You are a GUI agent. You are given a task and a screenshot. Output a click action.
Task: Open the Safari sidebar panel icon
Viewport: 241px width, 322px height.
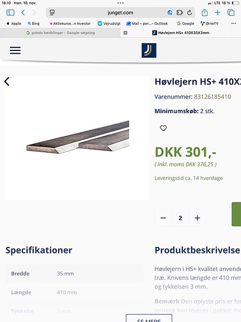tap(10, 13)
